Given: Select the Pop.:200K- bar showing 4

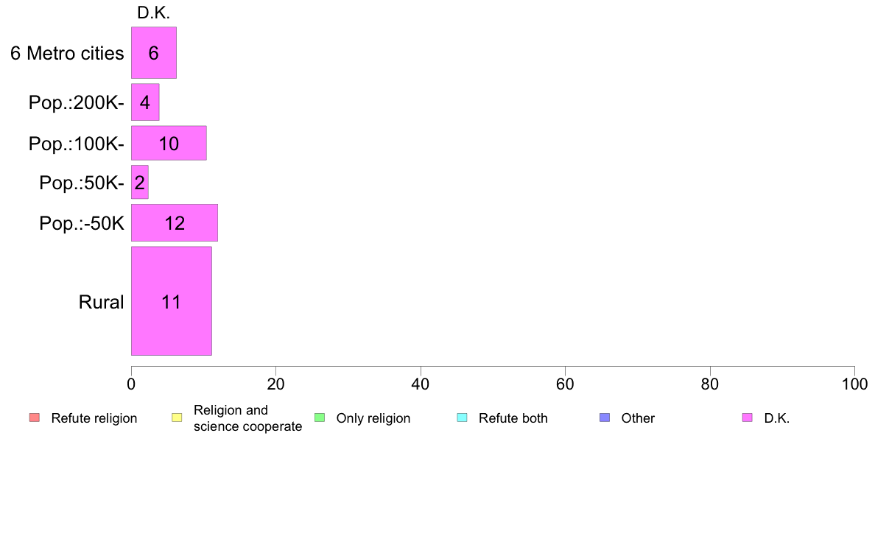Looking at the screenshot, I should point(145,102).
